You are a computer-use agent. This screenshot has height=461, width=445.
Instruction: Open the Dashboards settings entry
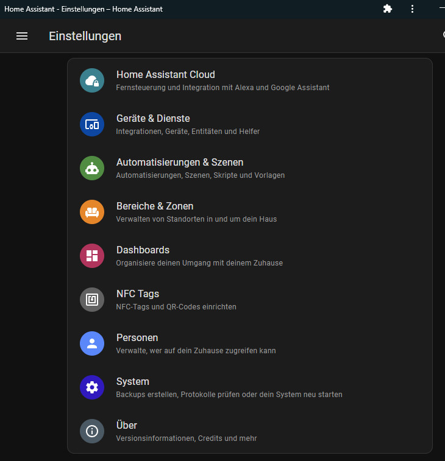point(143,250)
